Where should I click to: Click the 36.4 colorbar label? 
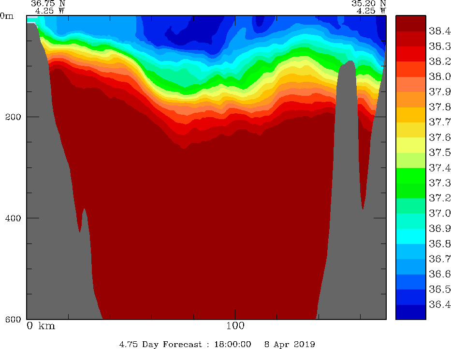point(439,304)
